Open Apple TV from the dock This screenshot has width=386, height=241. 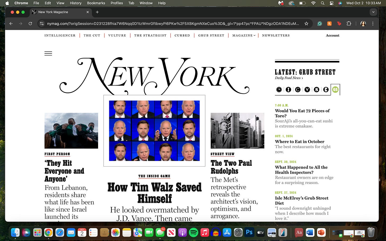[x=260, y=233]
